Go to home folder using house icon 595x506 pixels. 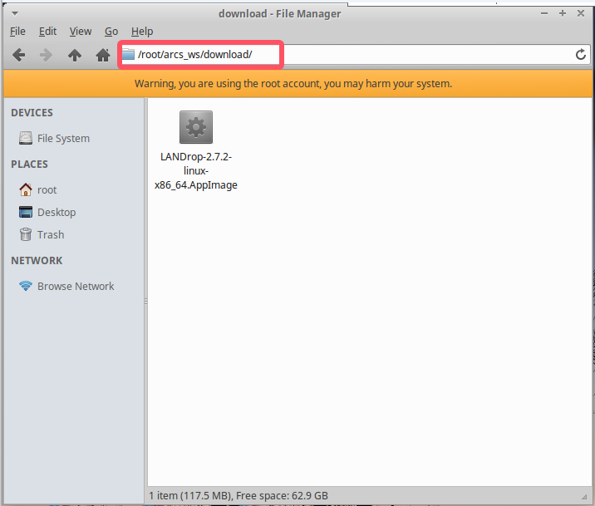(x=103, y=55)
